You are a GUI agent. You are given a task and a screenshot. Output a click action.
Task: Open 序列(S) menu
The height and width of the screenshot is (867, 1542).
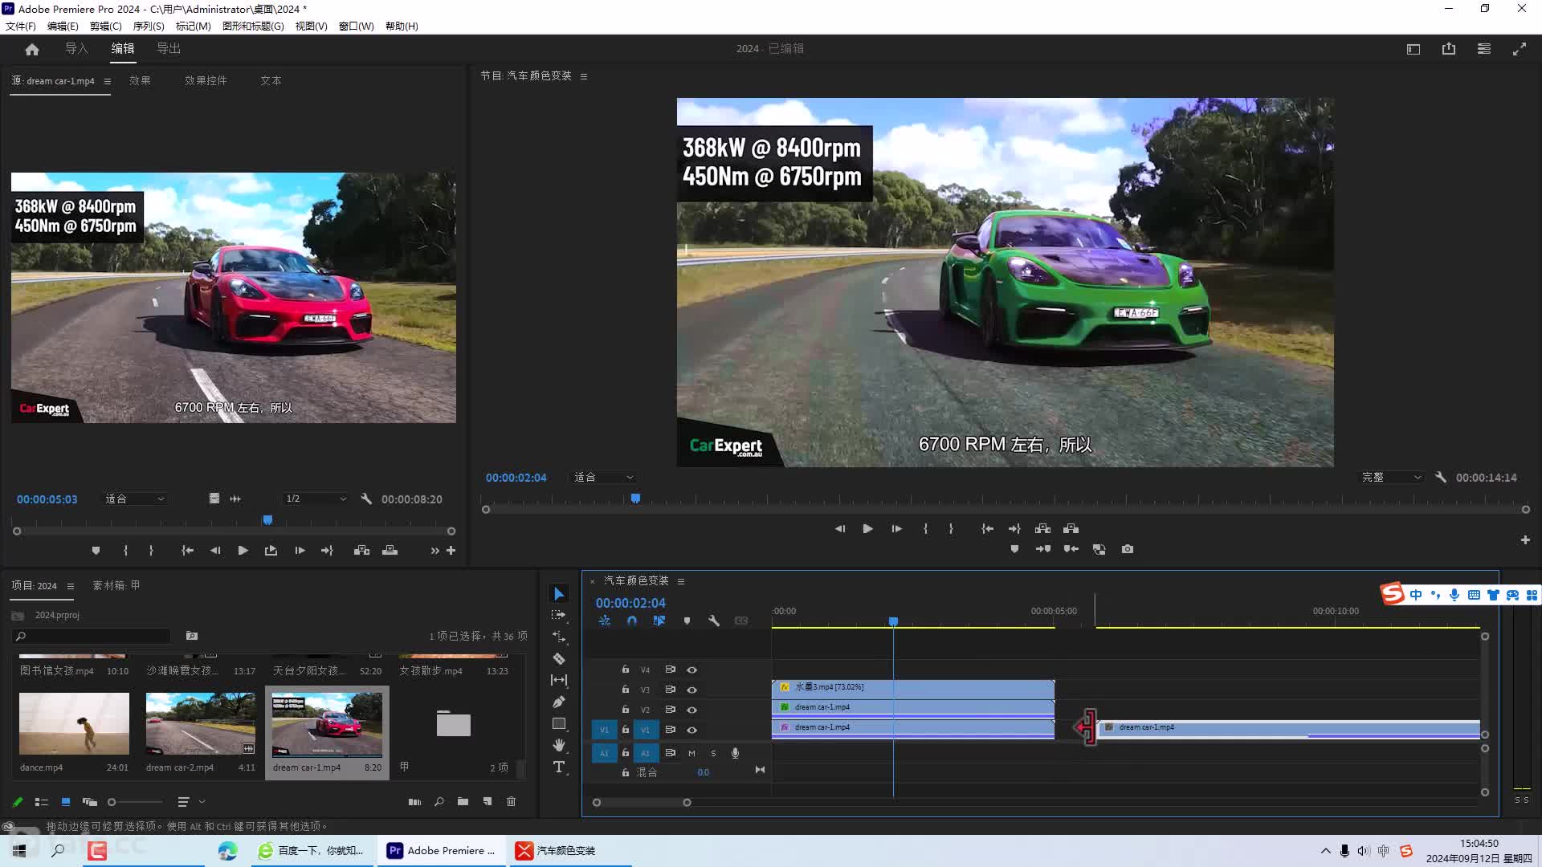pos(149,26)
